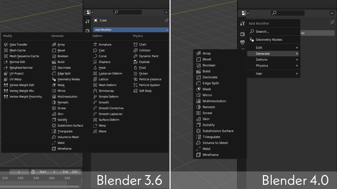Click Search... in the Blender 4.0 Add Modifier menu
The image size is (337, 189).
point(263,31)
